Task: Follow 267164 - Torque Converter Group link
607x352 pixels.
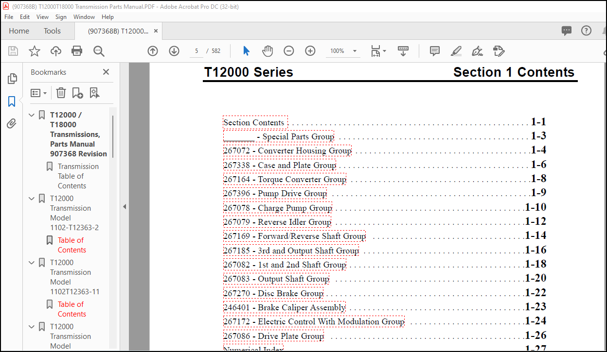Action: click(285, 179)
